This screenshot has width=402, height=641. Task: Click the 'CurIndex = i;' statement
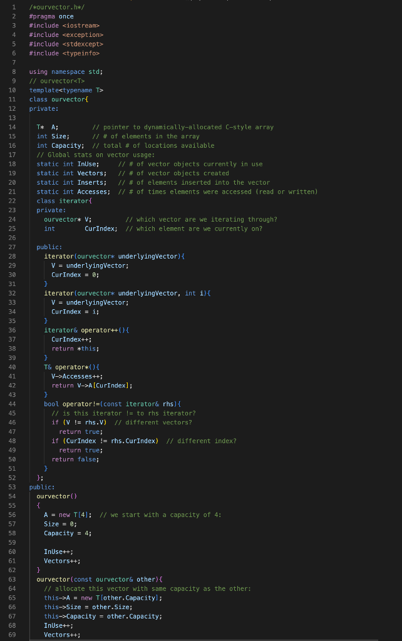pos(75,312)
